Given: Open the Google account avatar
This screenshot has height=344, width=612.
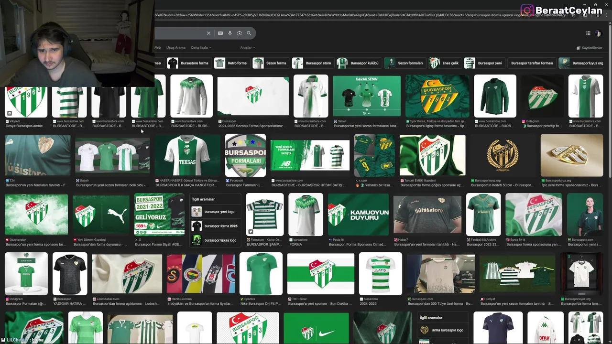Looking at the screenshot, I should click(x=598, y=33).
